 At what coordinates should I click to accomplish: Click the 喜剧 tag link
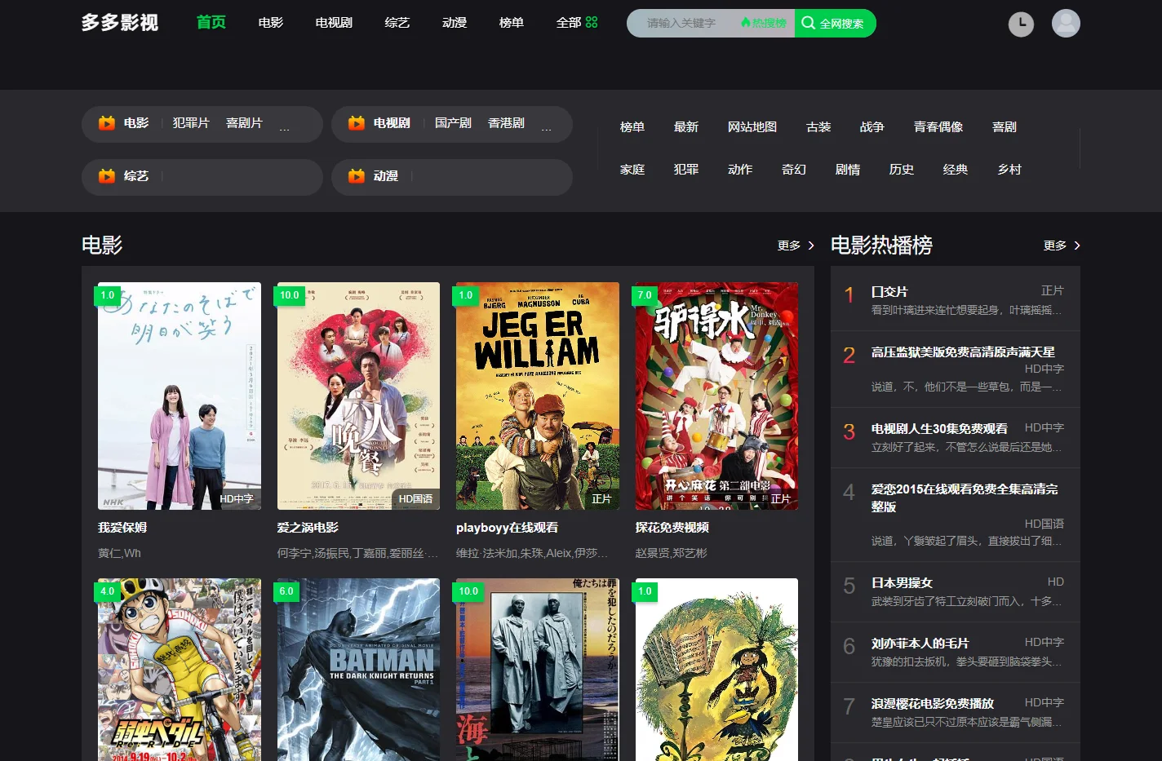[x=1005, y=127]
